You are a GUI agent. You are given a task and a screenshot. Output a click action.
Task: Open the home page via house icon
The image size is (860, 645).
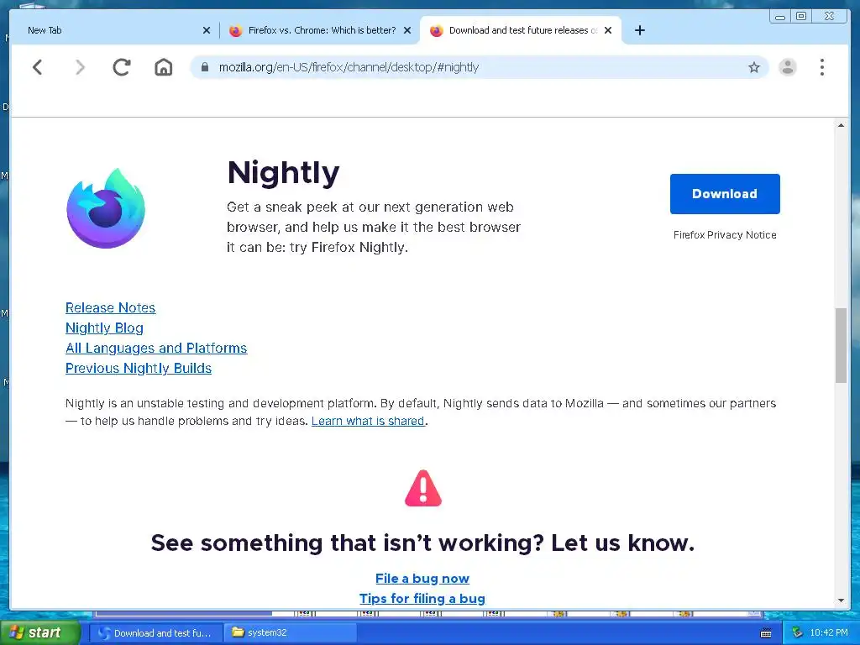164,67
